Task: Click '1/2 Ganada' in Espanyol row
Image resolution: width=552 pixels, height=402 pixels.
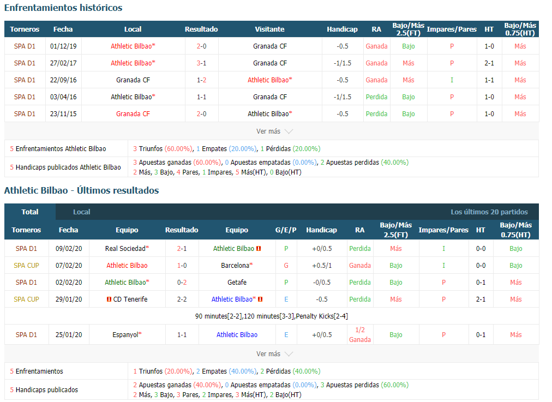Action: point(360,335)
